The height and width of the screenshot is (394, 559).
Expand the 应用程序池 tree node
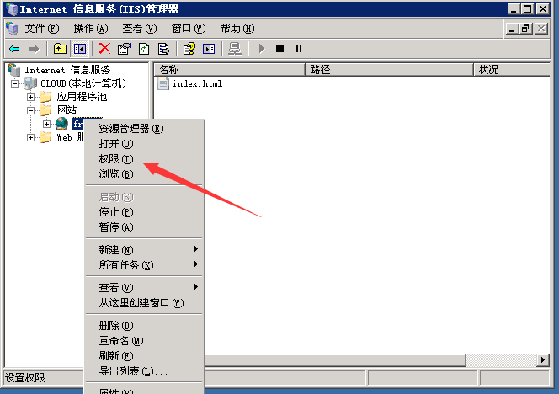tap(30, 97)
